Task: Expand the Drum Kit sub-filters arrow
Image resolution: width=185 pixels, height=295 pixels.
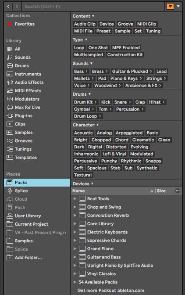Action: pos(96,102)
